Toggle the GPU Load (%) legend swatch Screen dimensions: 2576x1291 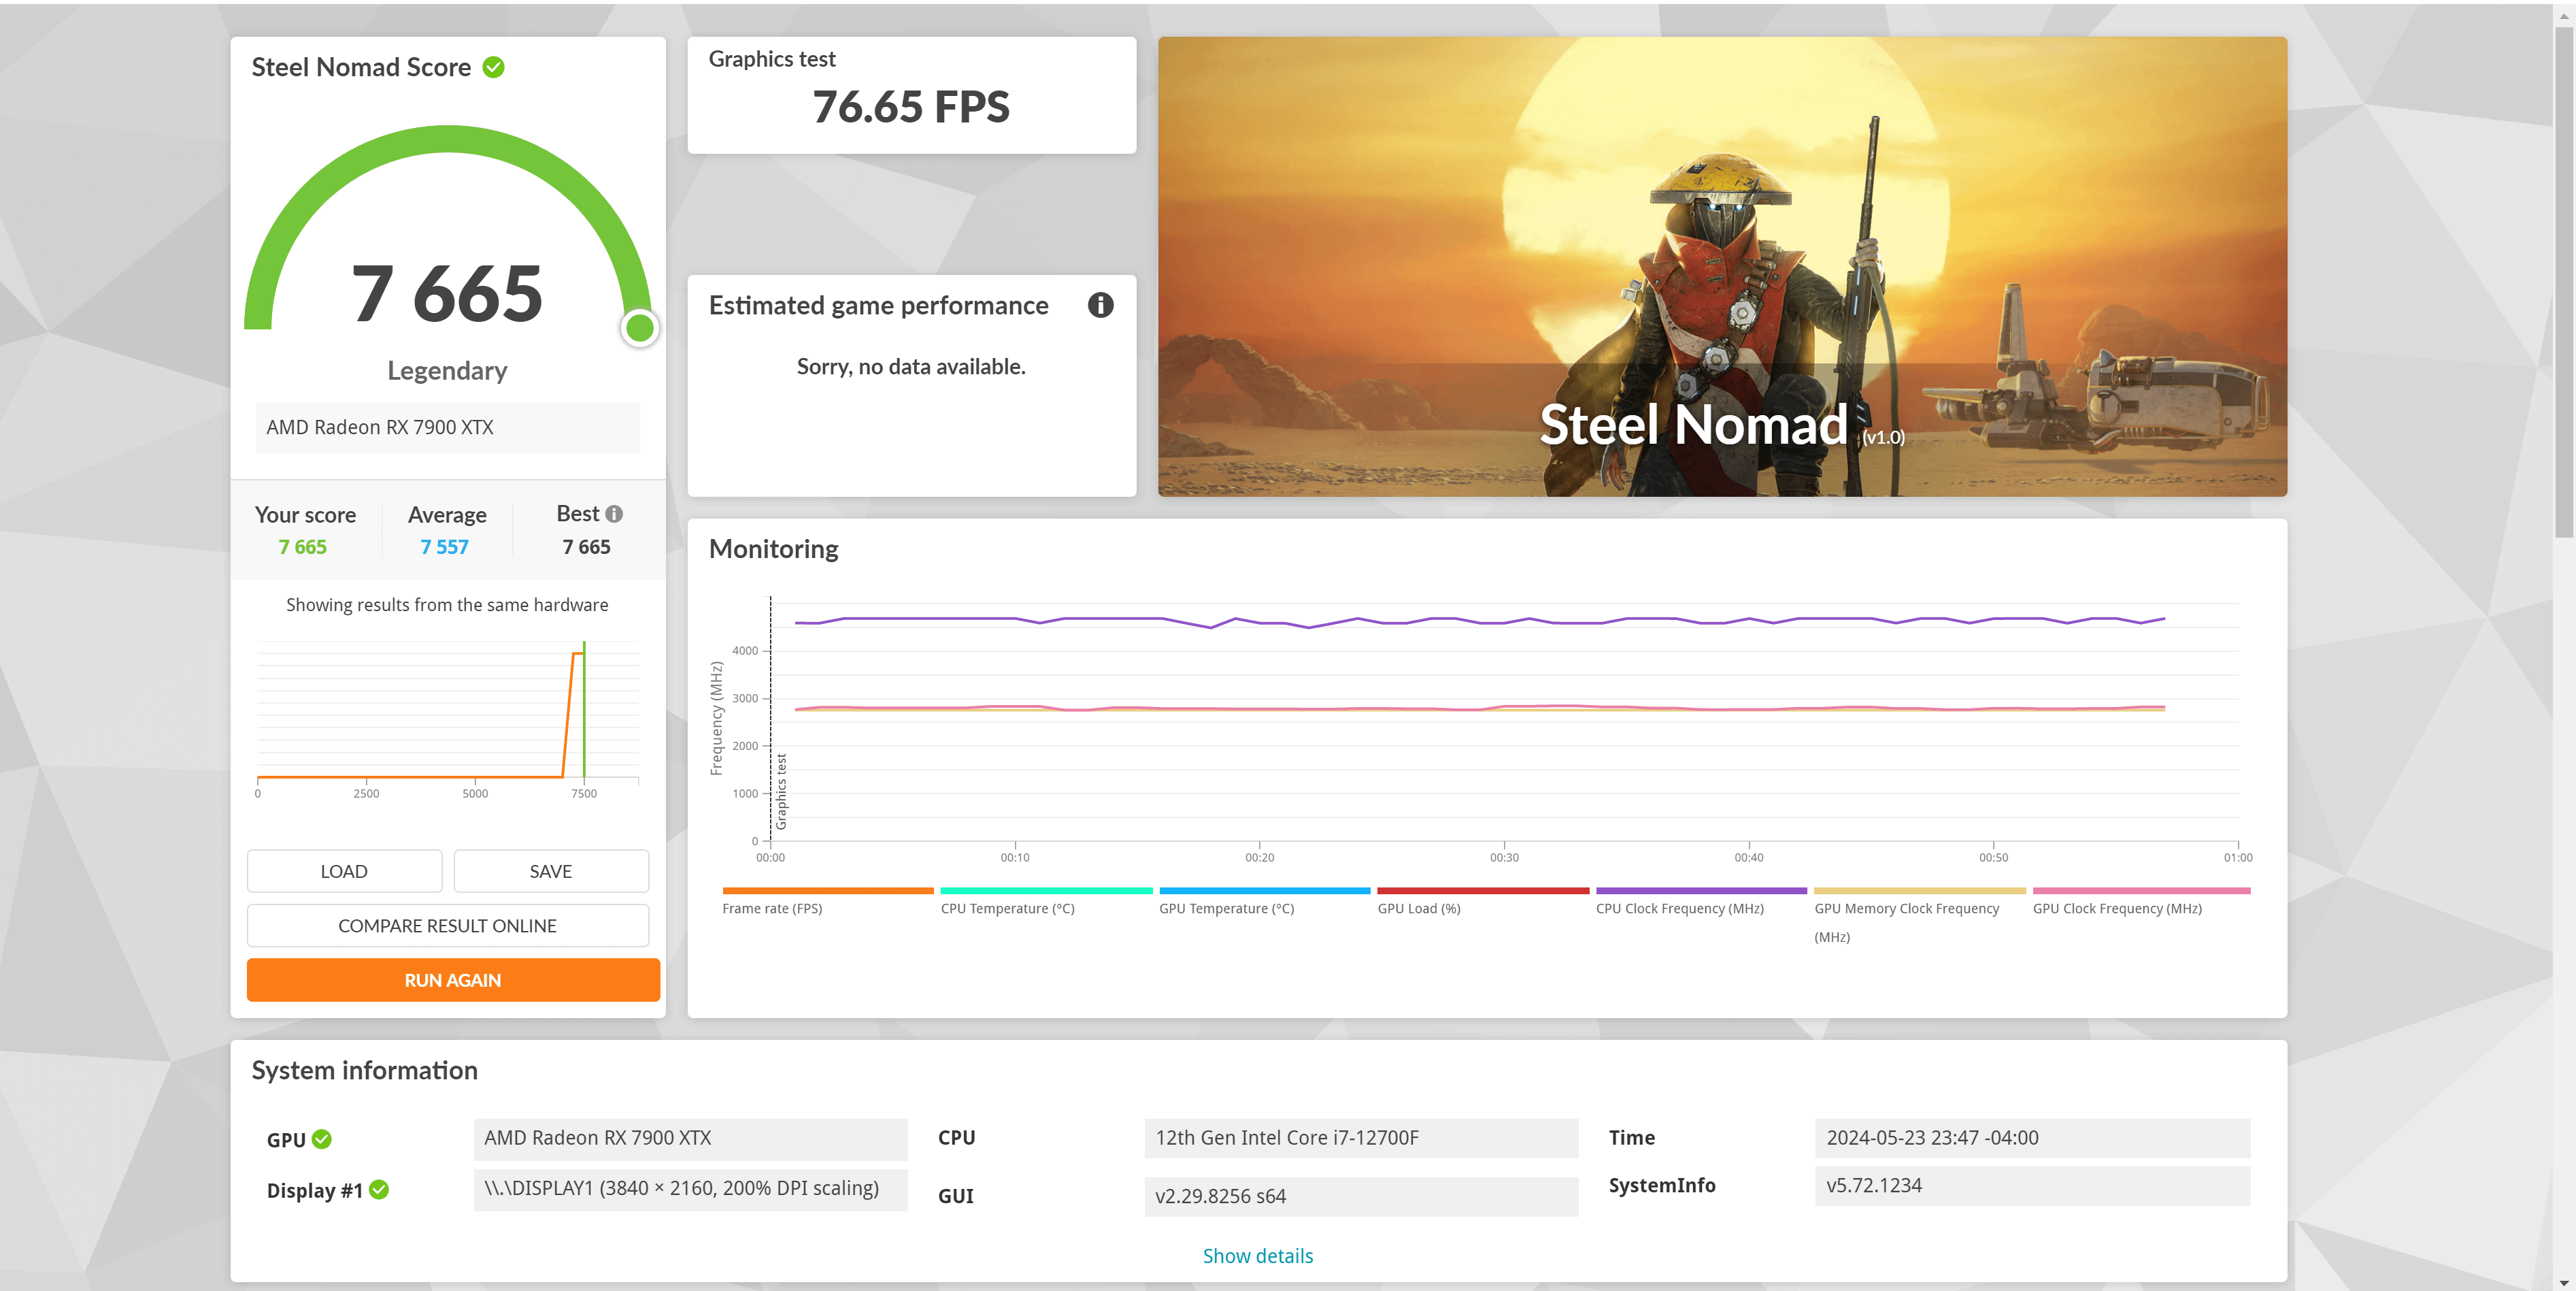(x=1483, y=891)
